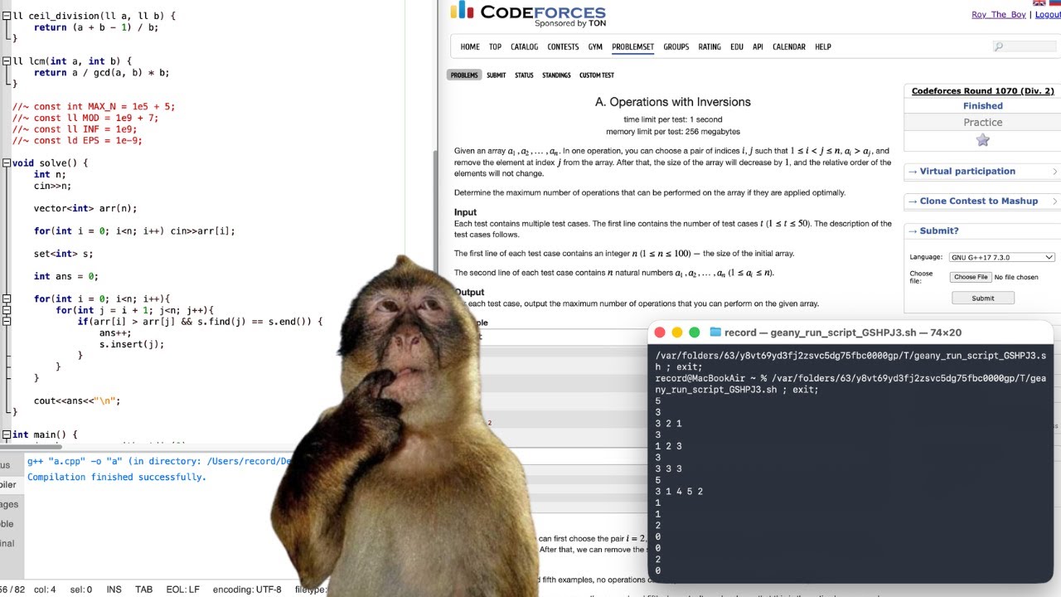Open the Roy_The_Boy profile link
1061x597 pixels.
coord(998,15)
